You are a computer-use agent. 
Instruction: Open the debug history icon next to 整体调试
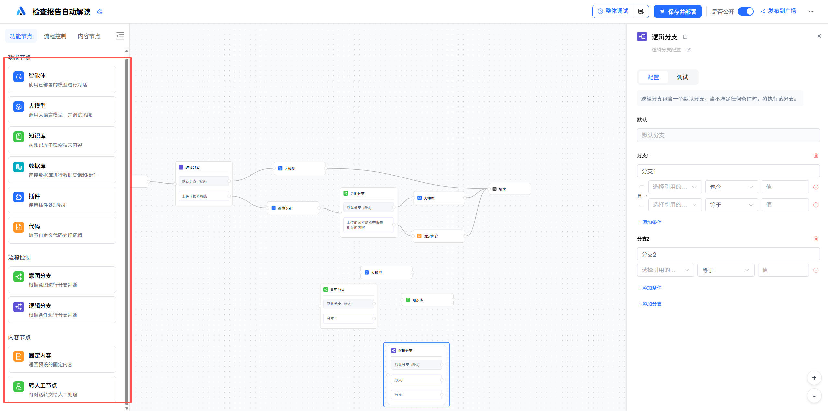click(x=641, y=11)
